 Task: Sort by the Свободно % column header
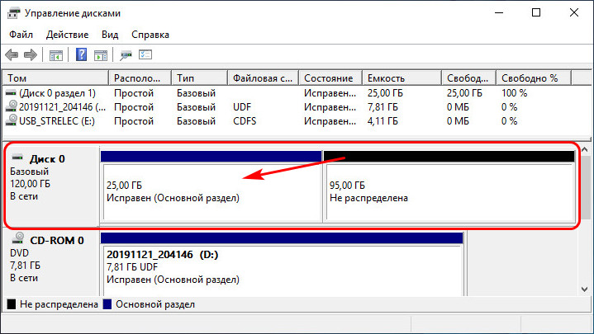pyautogui.click(x=534, y=78)
